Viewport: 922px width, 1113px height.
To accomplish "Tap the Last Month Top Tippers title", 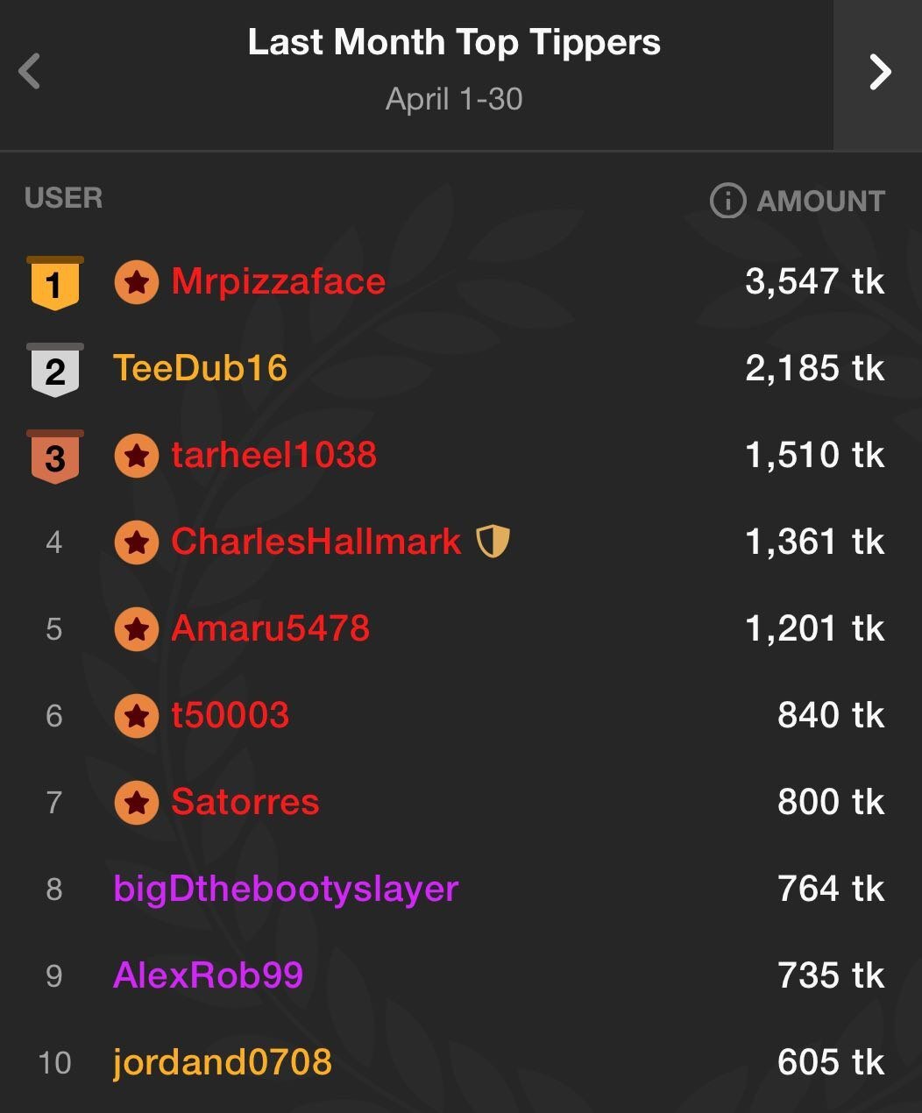I will [454, 43].
